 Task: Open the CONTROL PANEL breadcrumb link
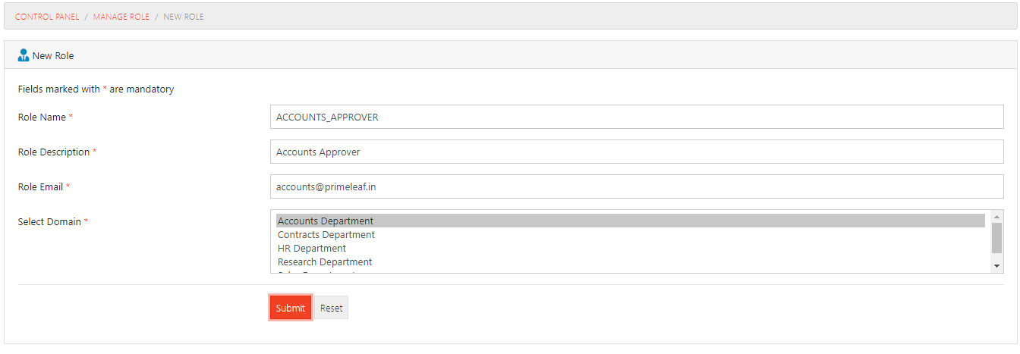click(x=47, y=17)
